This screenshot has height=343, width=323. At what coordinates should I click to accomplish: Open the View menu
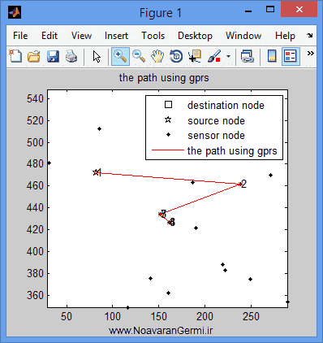[81, 36]
